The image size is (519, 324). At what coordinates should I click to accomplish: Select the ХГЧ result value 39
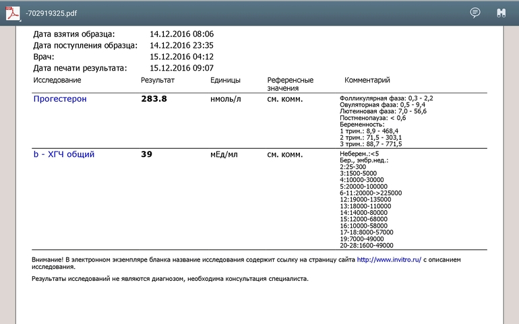click(x=147, y=154)
